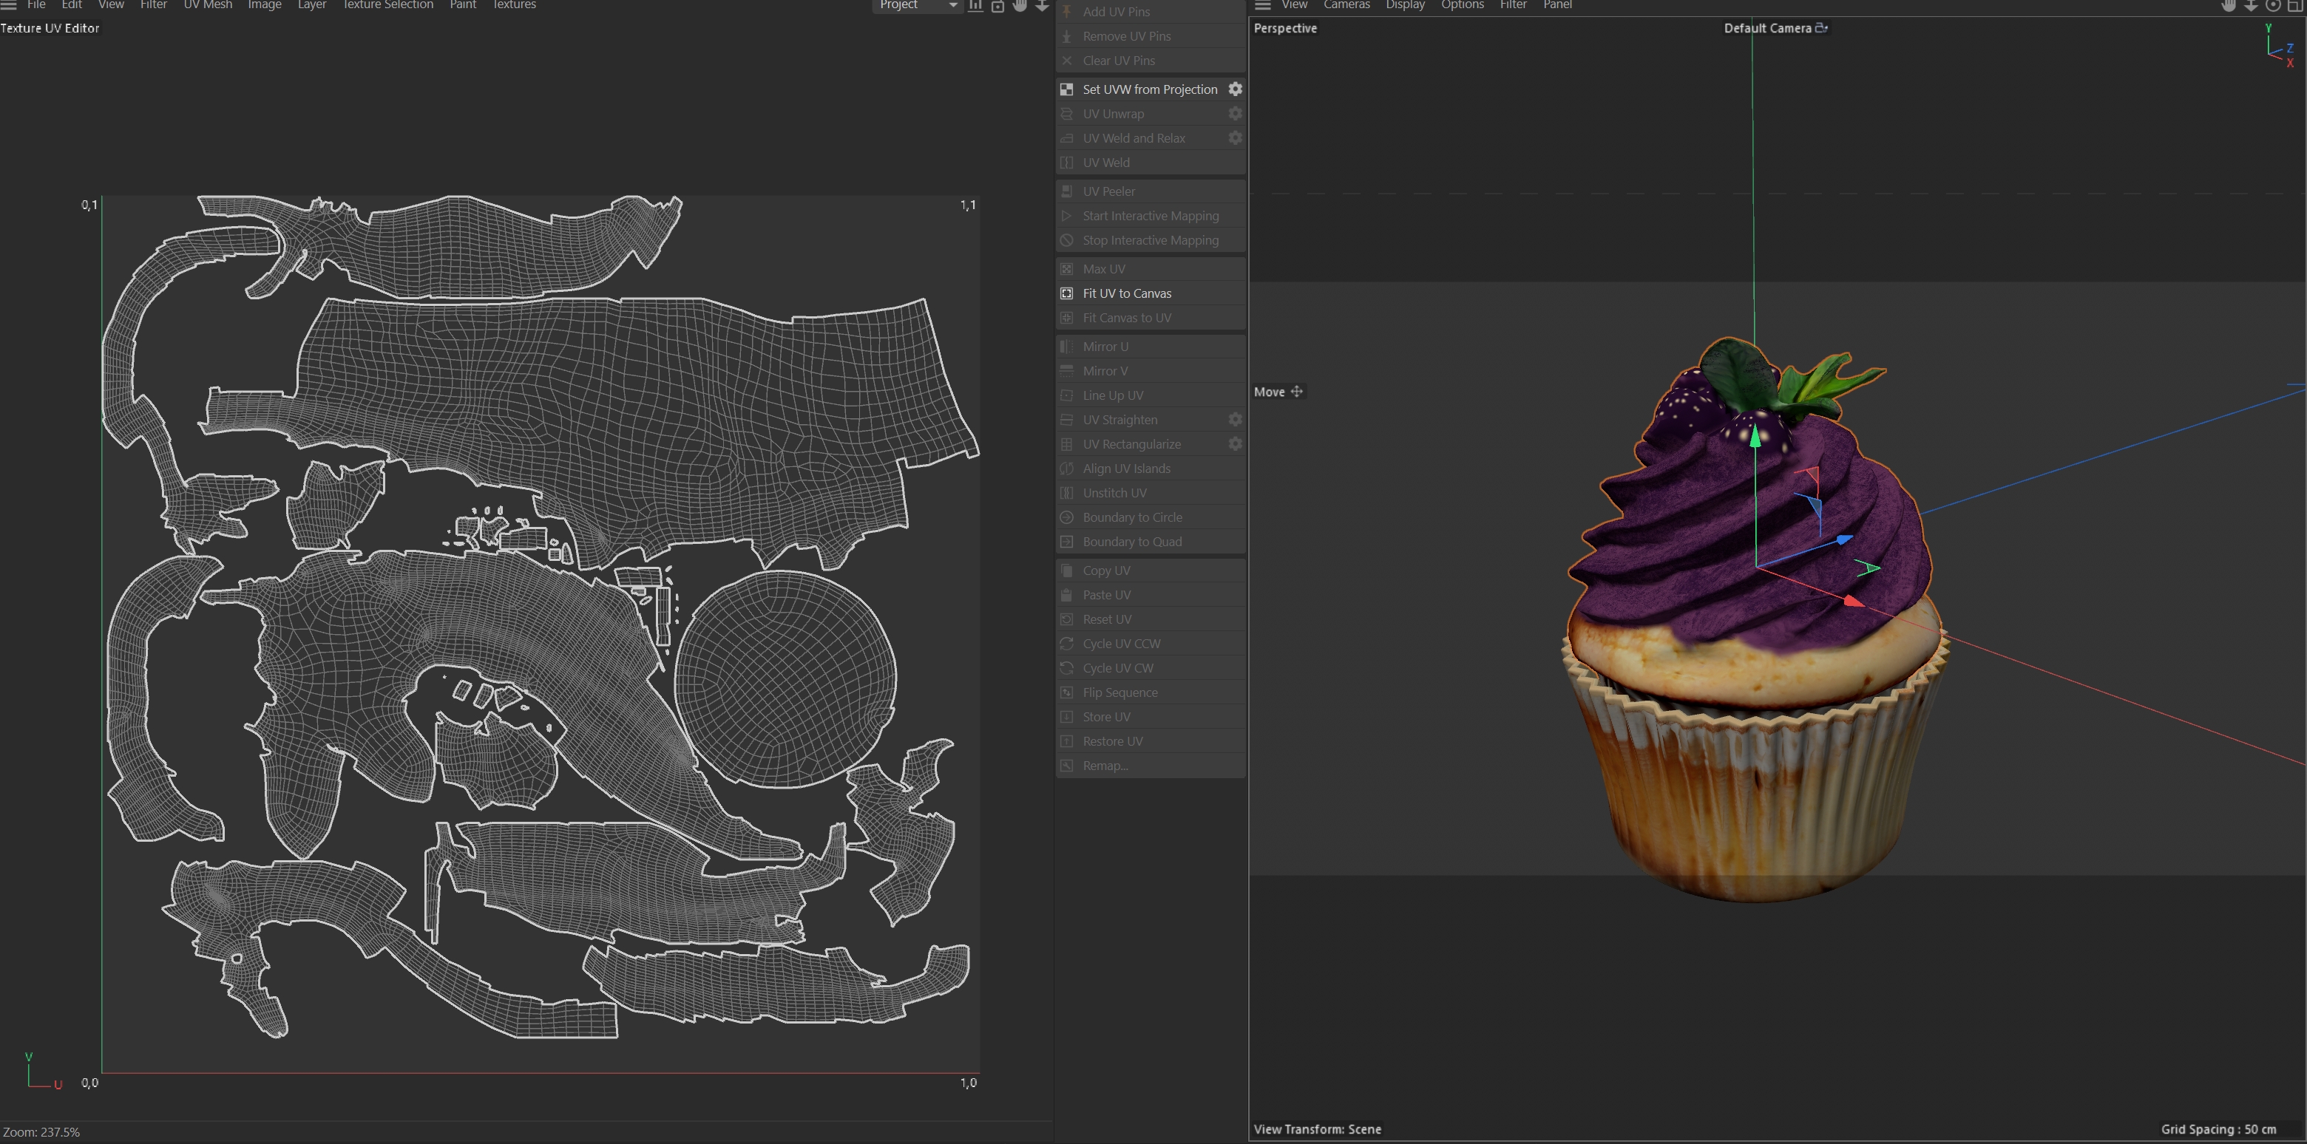Click the viewport layout toggle icon at top right
Viewport: 2307px width, 1144px height.
click(x=2294, y=5)
